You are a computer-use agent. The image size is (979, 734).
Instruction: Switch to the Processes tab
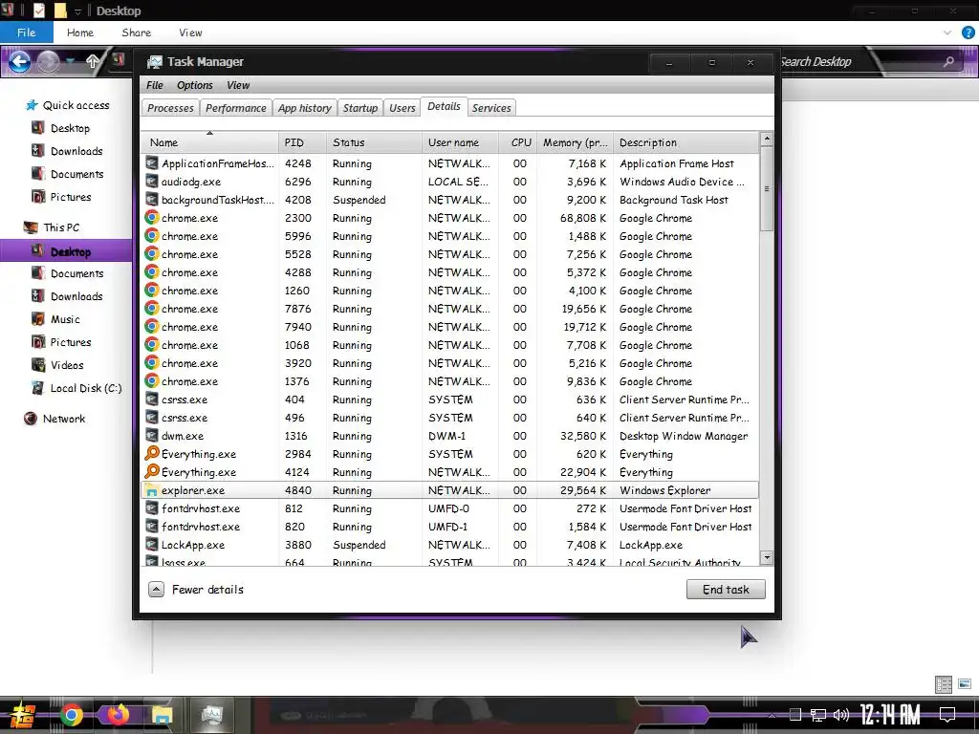coord(170,108)
